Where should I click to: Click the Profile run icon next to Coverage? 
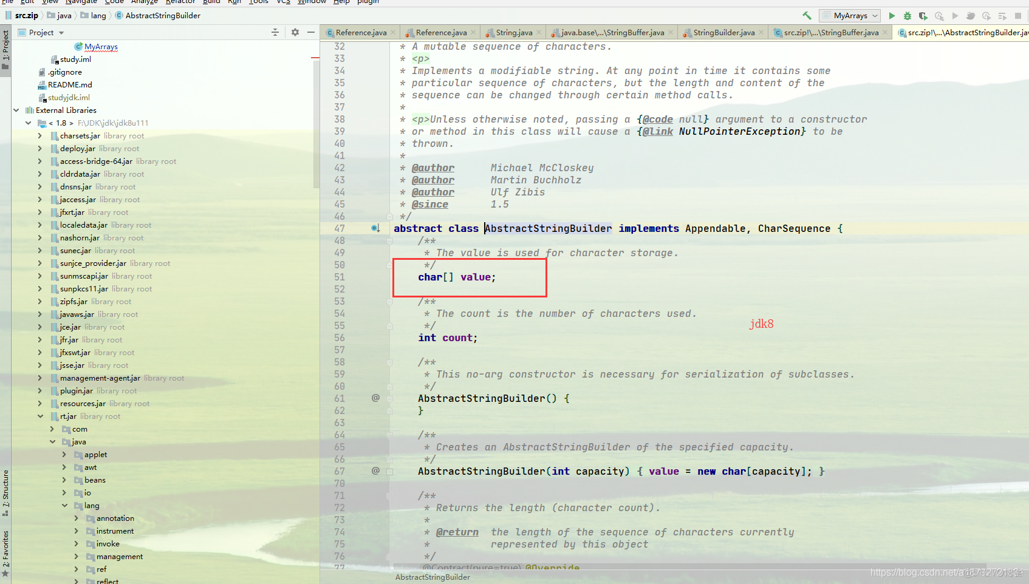(x=939, y=16)
